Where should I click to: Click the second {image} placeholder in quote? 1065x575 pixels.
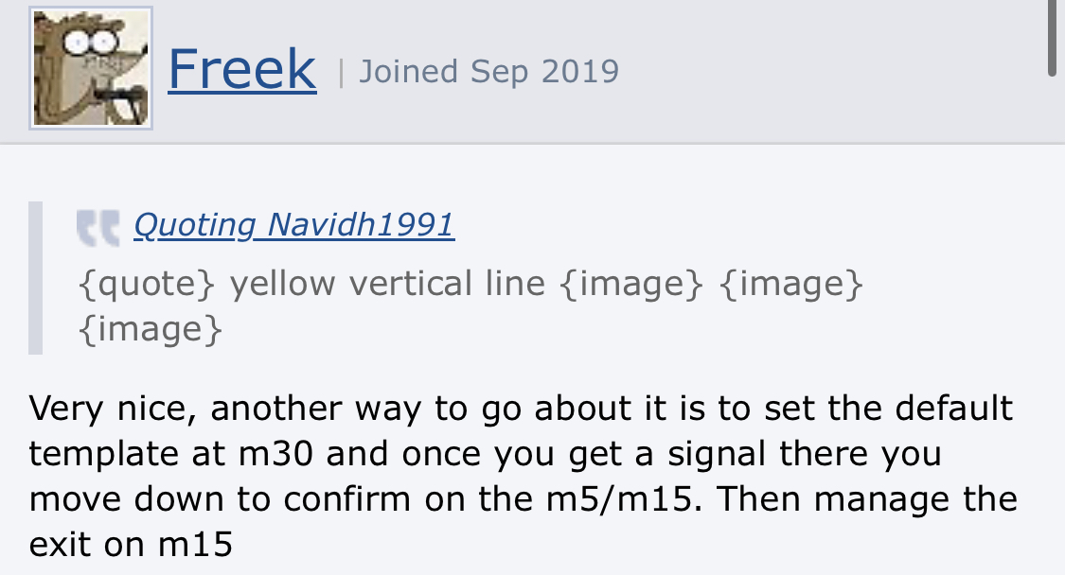(x=791, y=284)
